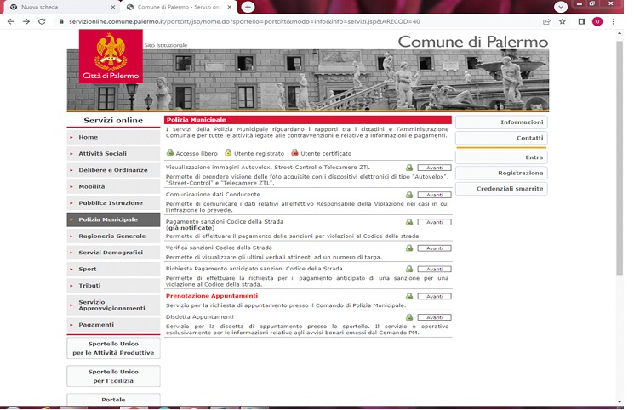Click Avanti for Richiesta Pagamento anticipato
634x410 pixels.
(x=434, y=270)
